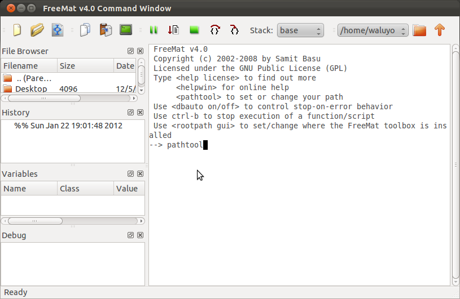Sort file browser by Filename column
The image size is (460, 299).
pos(29,66)
